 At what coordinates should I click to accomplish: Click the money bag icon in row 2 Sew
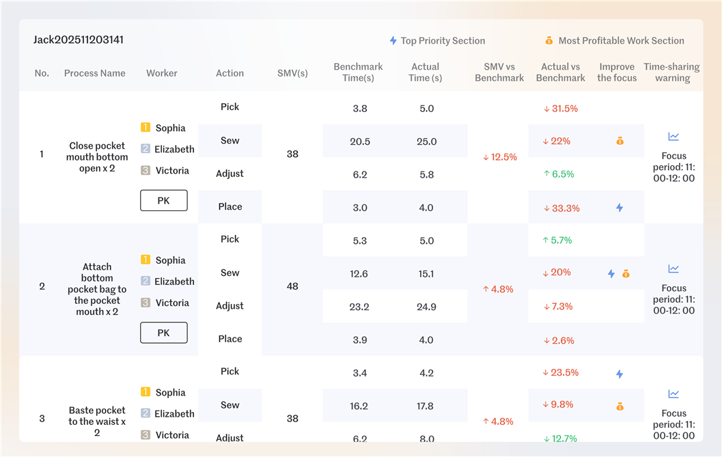pos(626,273)
